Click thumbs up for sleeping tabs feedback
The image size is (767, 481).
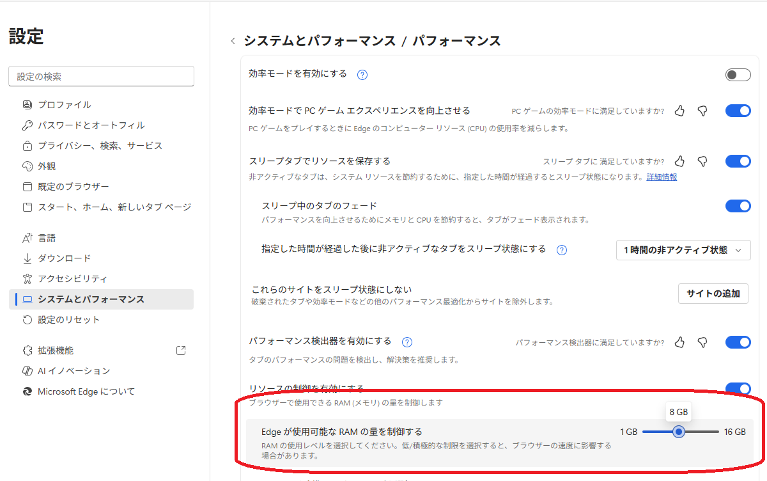(x=679, y=161)
